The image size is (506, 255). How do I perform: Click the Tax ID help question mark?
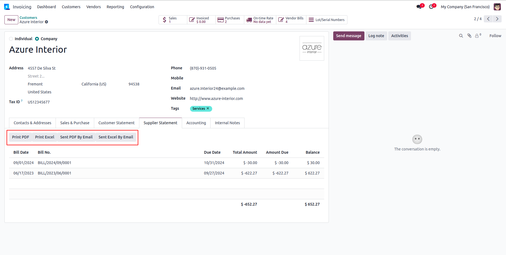tap(22, 101)
